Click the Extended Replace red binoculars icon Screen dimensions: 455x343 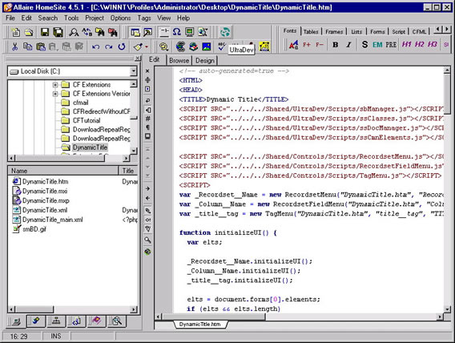point(113,32)
